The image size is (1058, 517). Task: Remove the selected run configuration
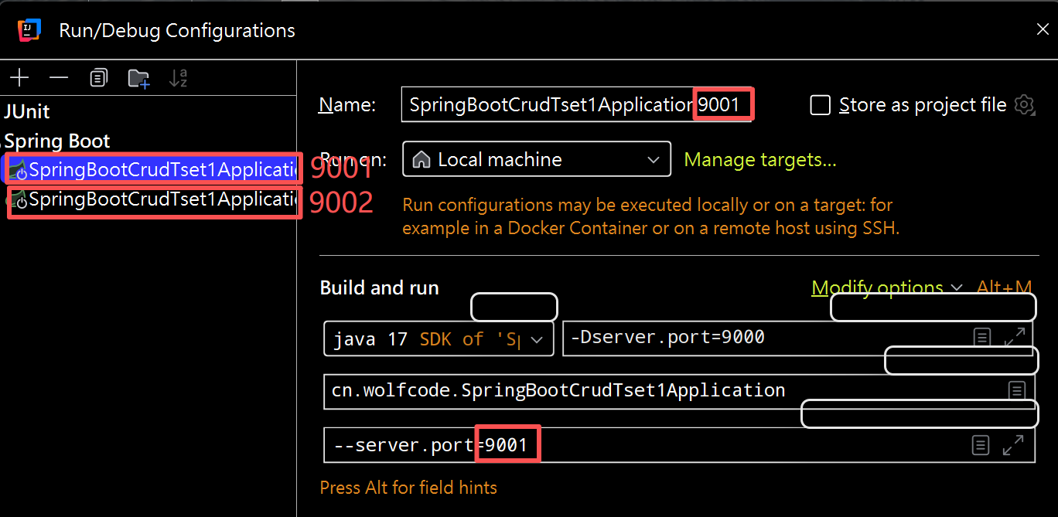(x=59, y=77)
